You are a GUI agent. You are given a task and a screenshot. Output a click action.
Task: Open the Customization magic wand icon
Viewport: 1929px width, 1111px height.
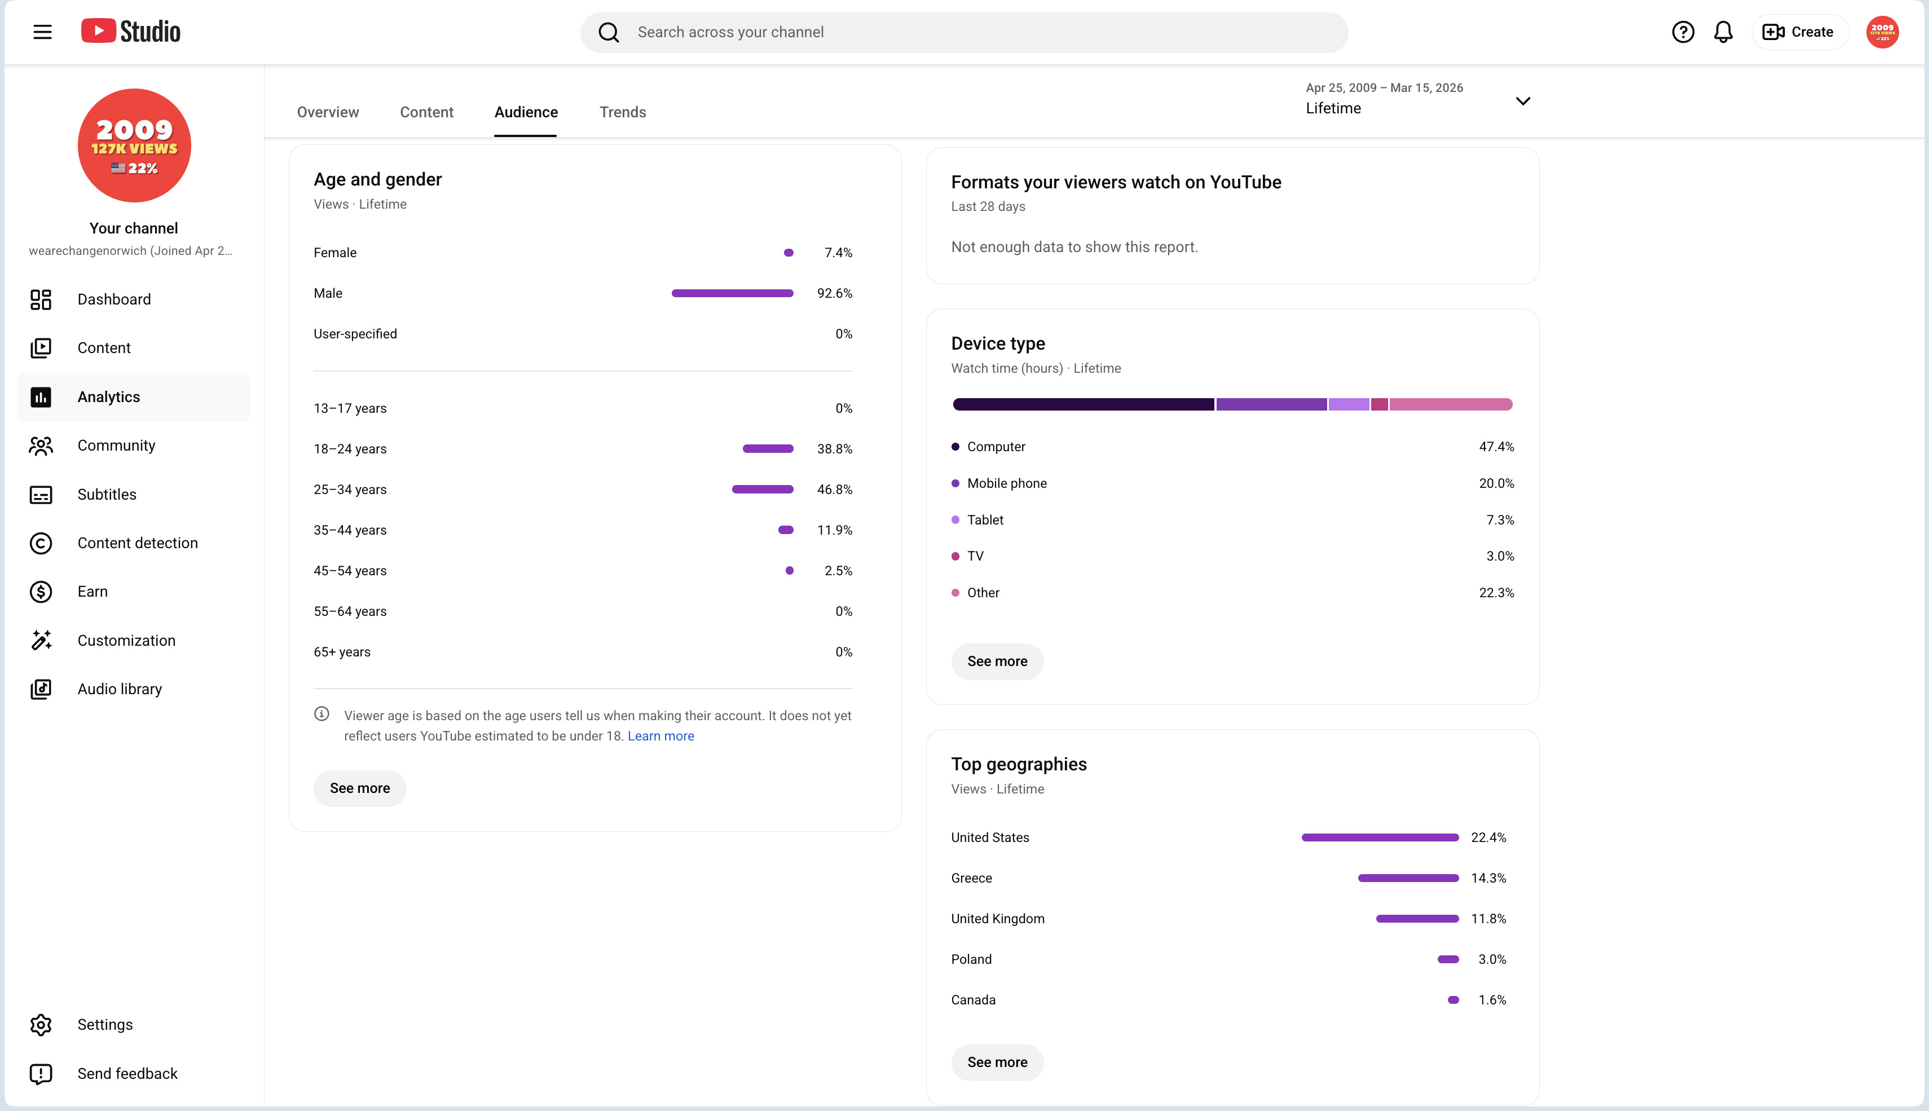pos(41,640)
